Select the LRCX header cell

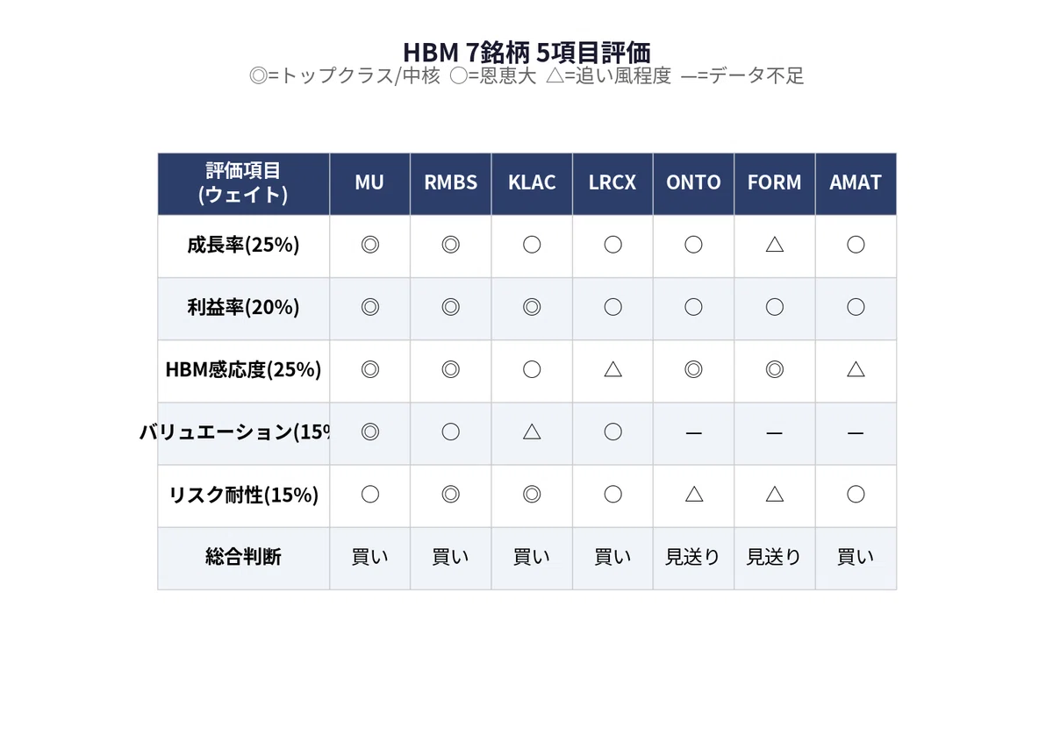pyautogui.click(x=612, y=183)
